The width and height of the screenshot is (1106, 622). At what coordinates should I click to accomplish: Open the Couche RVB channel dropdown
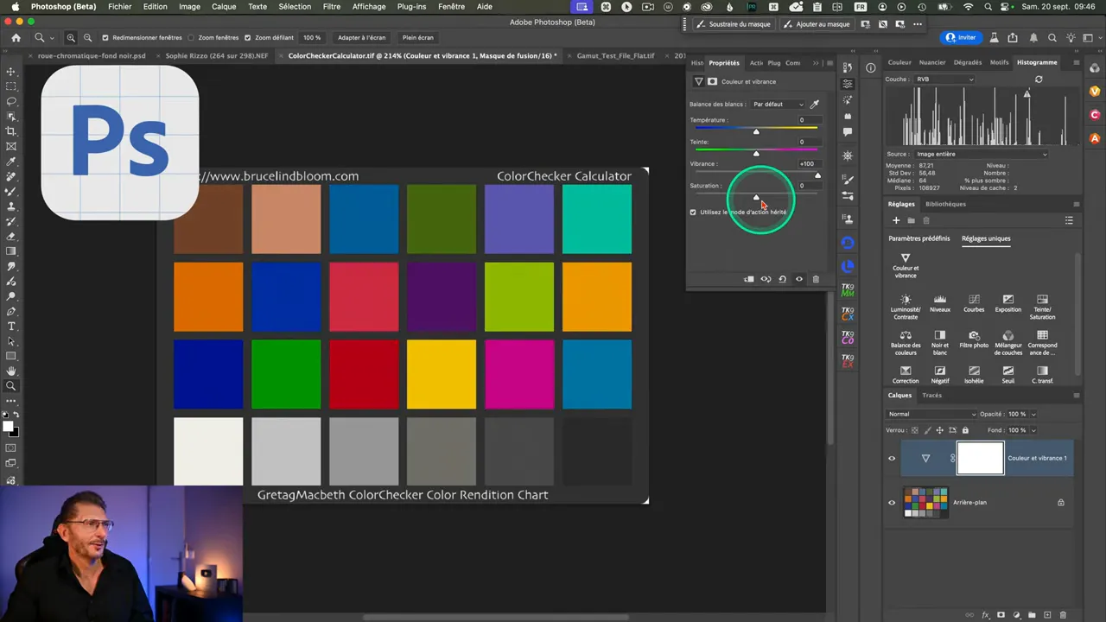point(944,79)
